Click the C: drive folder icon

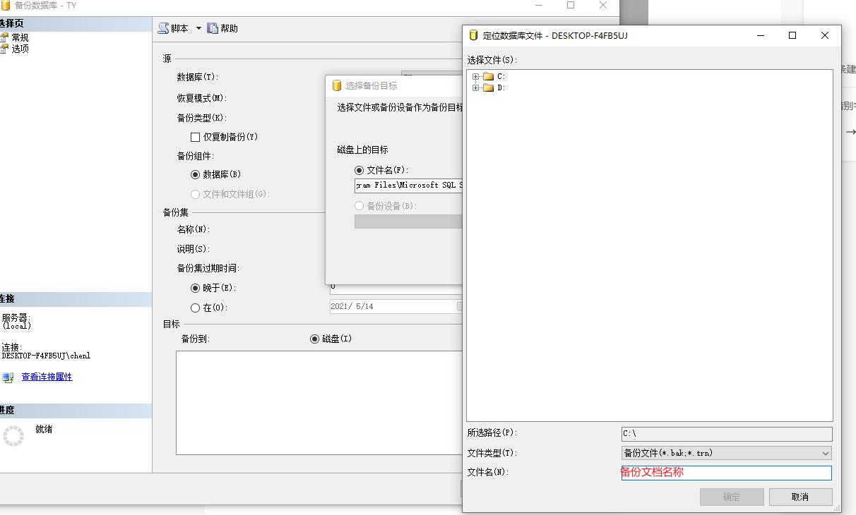pyautogui.click(x=487, y=75)
